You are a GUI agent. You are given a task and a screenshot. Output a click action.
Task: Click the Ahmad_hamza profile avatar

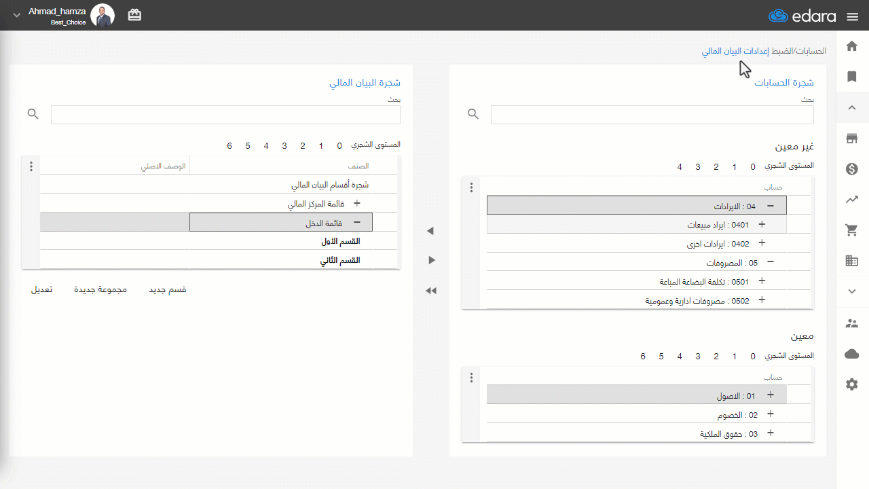click(103, 15)
